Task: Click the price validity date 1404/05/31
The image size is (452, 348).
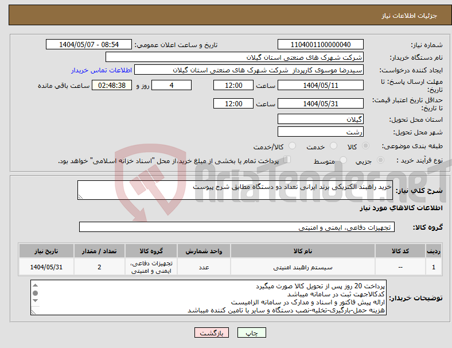Action: point(320,103)
